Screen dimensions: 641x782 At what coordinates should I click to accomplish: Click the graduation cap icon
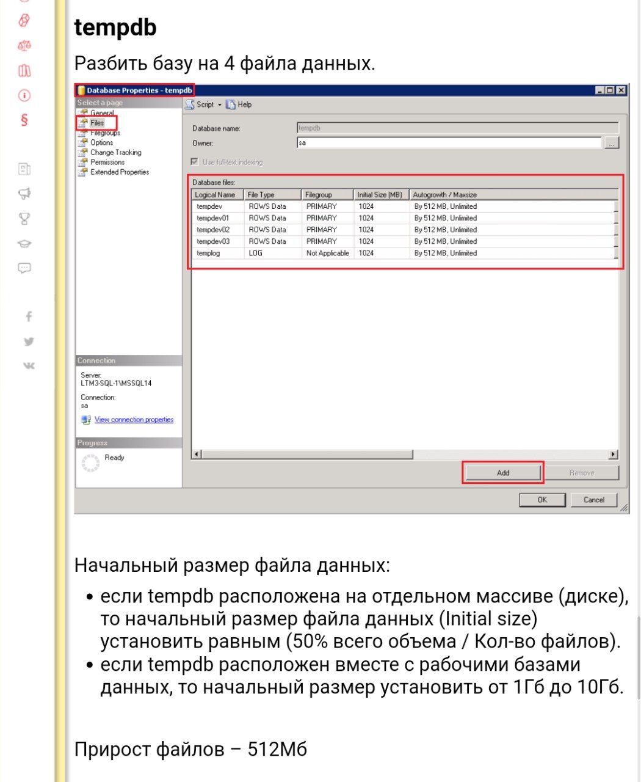coord(24,243)
